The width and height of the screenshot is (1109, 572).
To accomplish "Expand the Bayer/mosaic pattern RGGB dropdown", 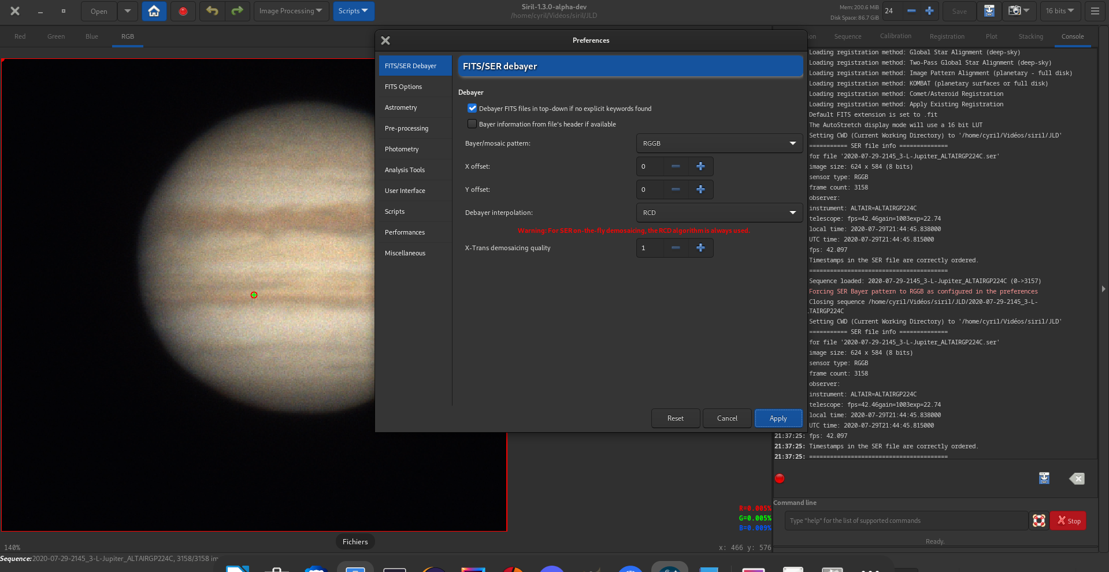I will pos(719,143).
